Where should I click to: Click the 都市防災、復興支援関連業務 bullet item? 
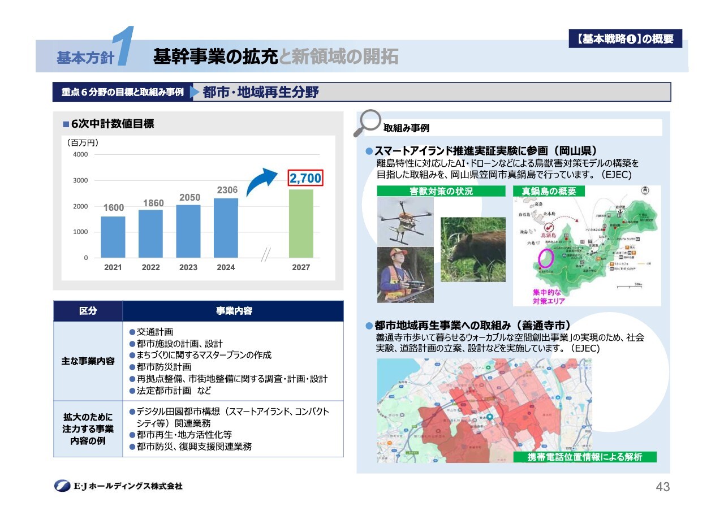point(190,447)
